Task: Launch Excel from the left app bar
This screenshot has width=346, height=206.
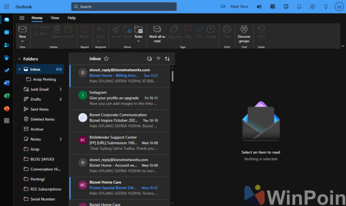Action: click(x=6, y=96)
